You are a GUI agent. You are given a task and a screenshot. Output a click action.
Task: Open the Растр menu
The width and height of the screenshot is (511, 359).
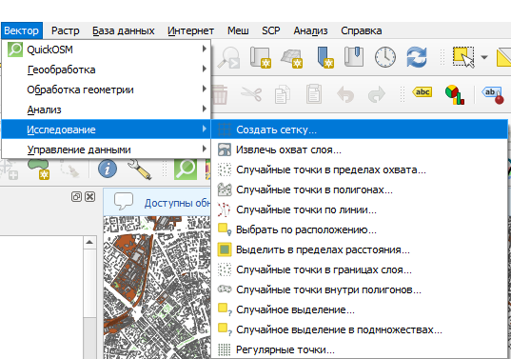click(65, 30)
